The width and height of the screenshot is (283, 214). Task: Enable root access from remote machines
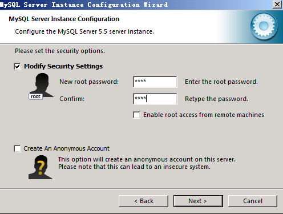136,115
